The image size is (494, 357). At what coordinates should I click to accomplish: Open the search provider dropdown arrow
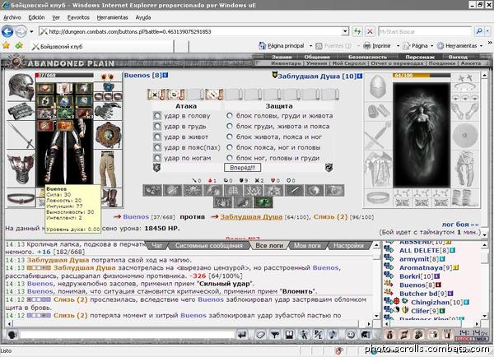click(487, 31)
